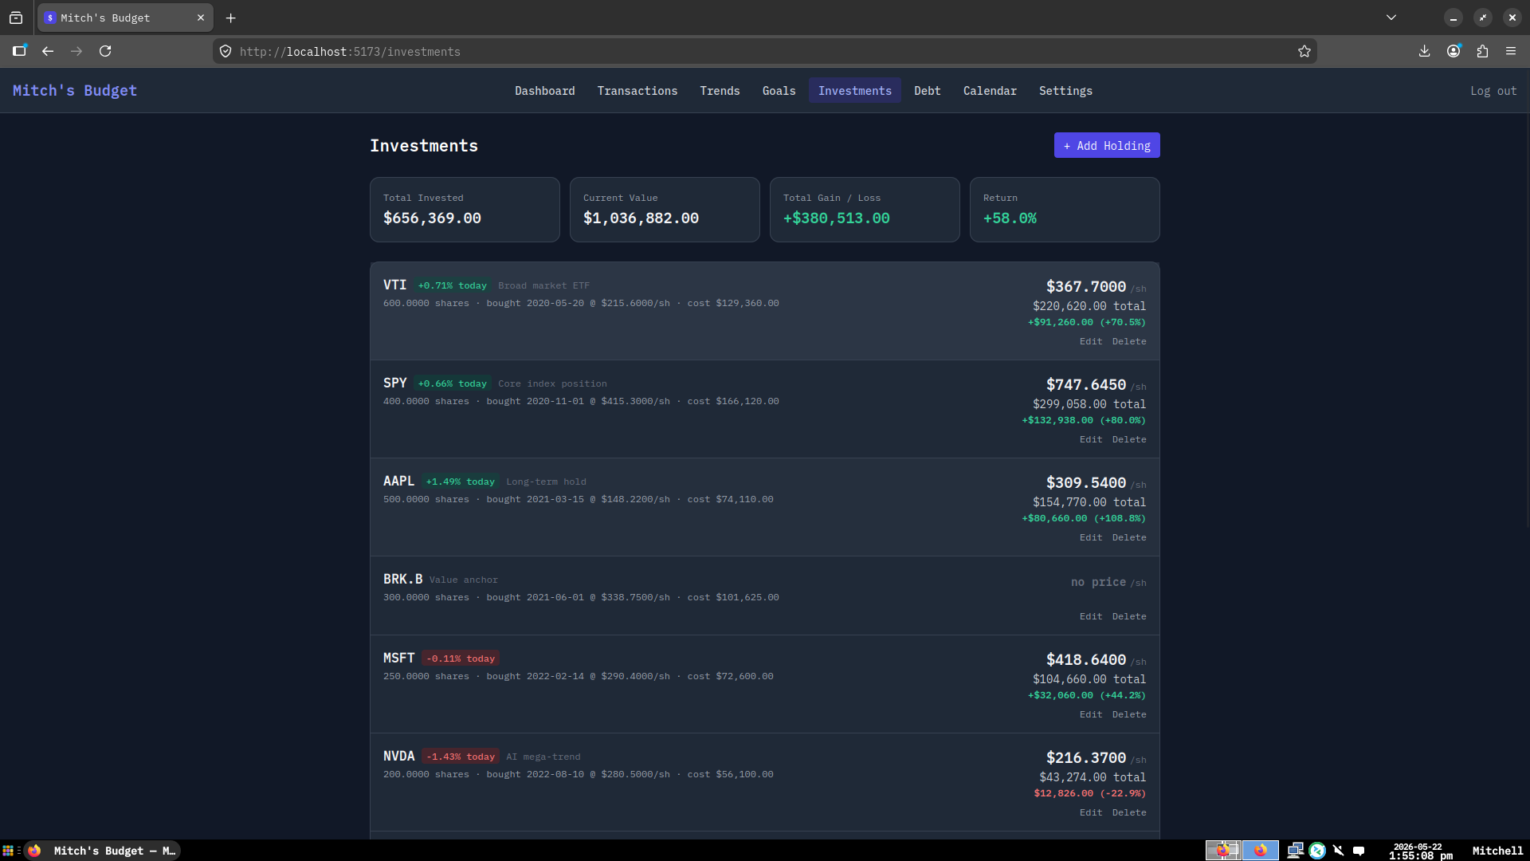Click the network display tray icon
This screenshot has width=1530, height=861.
click(x=1296, y=851)
